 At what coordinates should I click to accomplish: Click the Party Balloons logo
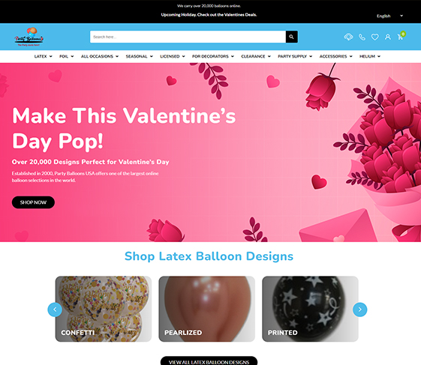coord(29,37)
